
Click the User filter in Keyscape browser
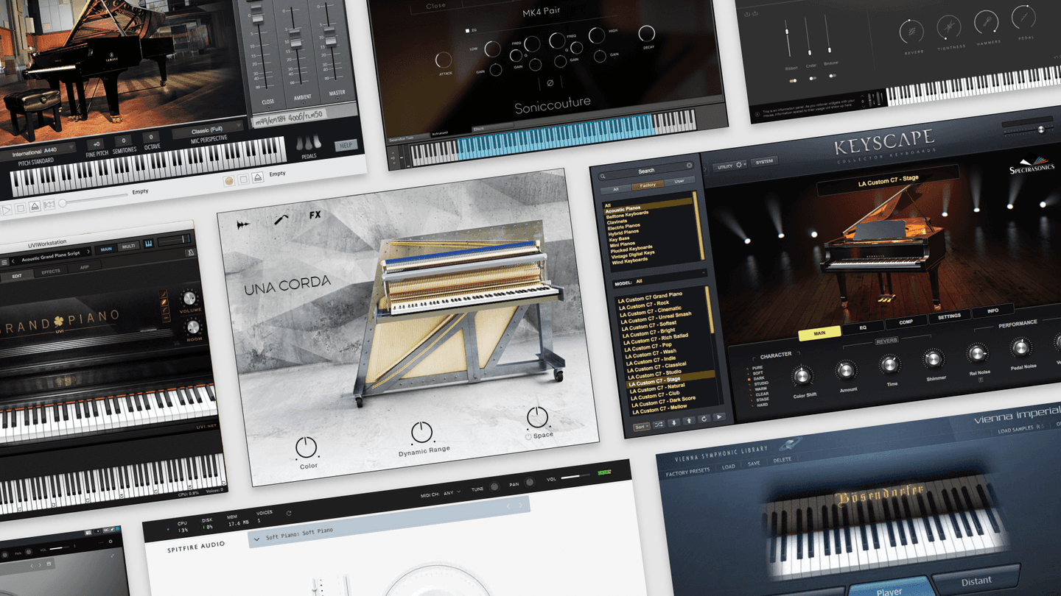(x=679, y=181)
